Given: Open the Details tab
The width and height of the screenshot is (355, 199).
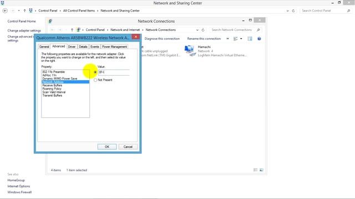Looking at the screenshot, I should click(x=83, y=46).
